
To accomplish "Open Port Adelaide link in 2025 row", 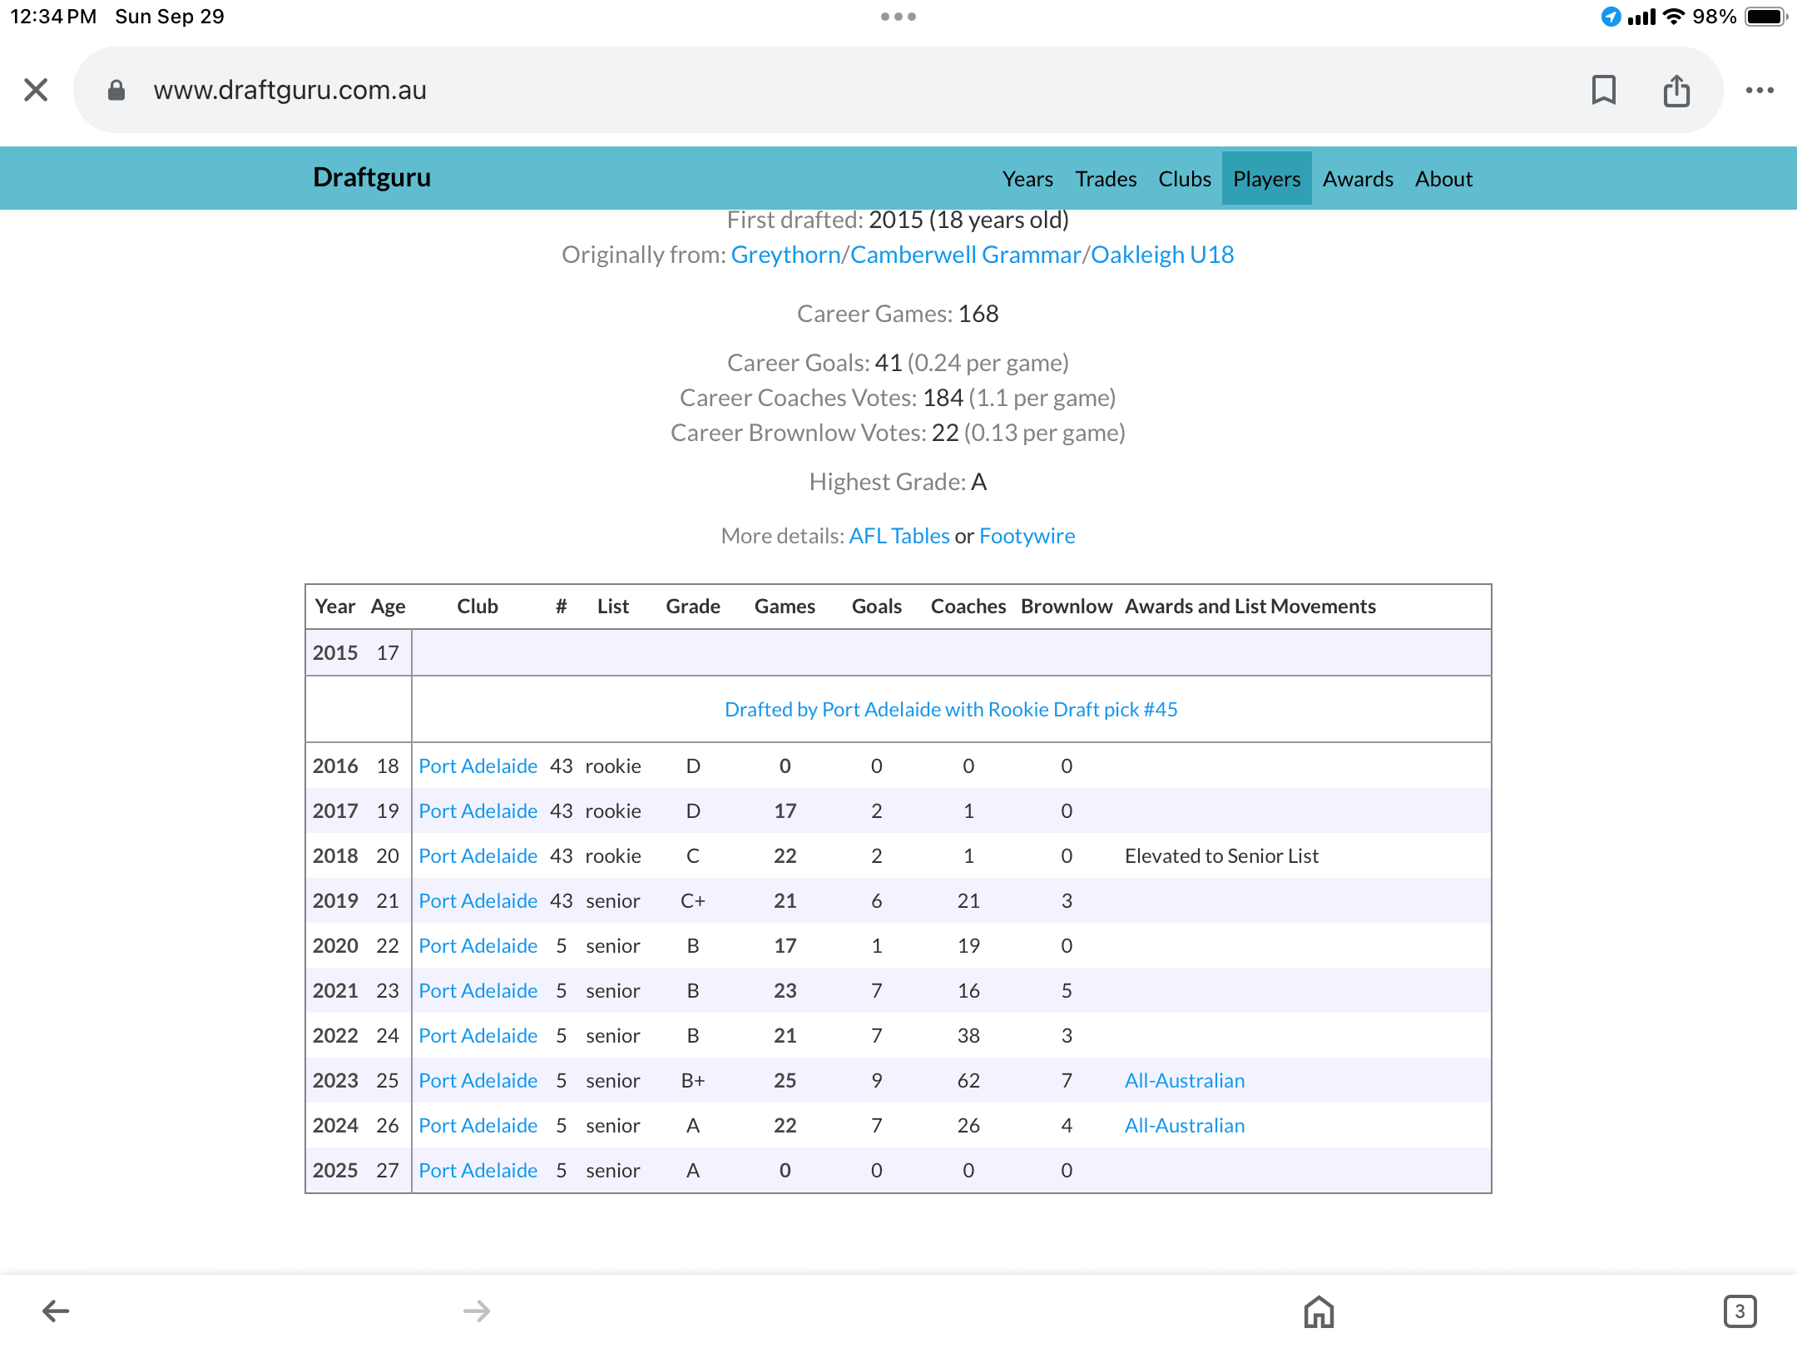I will point(478,1170).
